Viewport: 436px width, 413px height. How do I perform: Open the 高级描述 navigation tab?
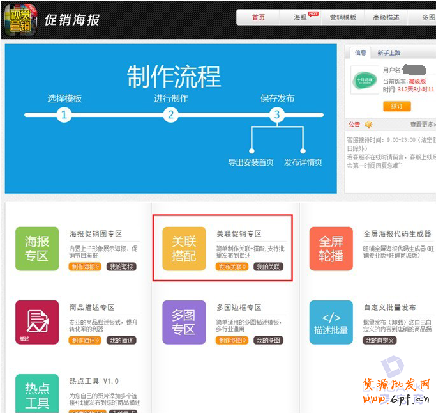386,17
